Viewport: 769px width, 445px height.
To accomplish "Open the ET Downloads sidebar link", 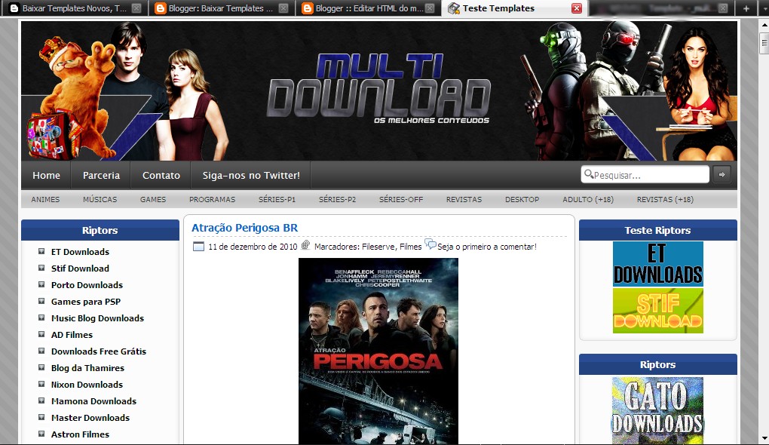I will pos(81,252).
